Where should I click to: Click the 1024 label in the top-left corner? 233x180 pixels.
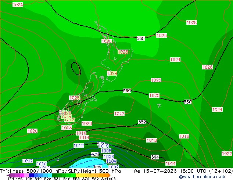tap(18, 5)
